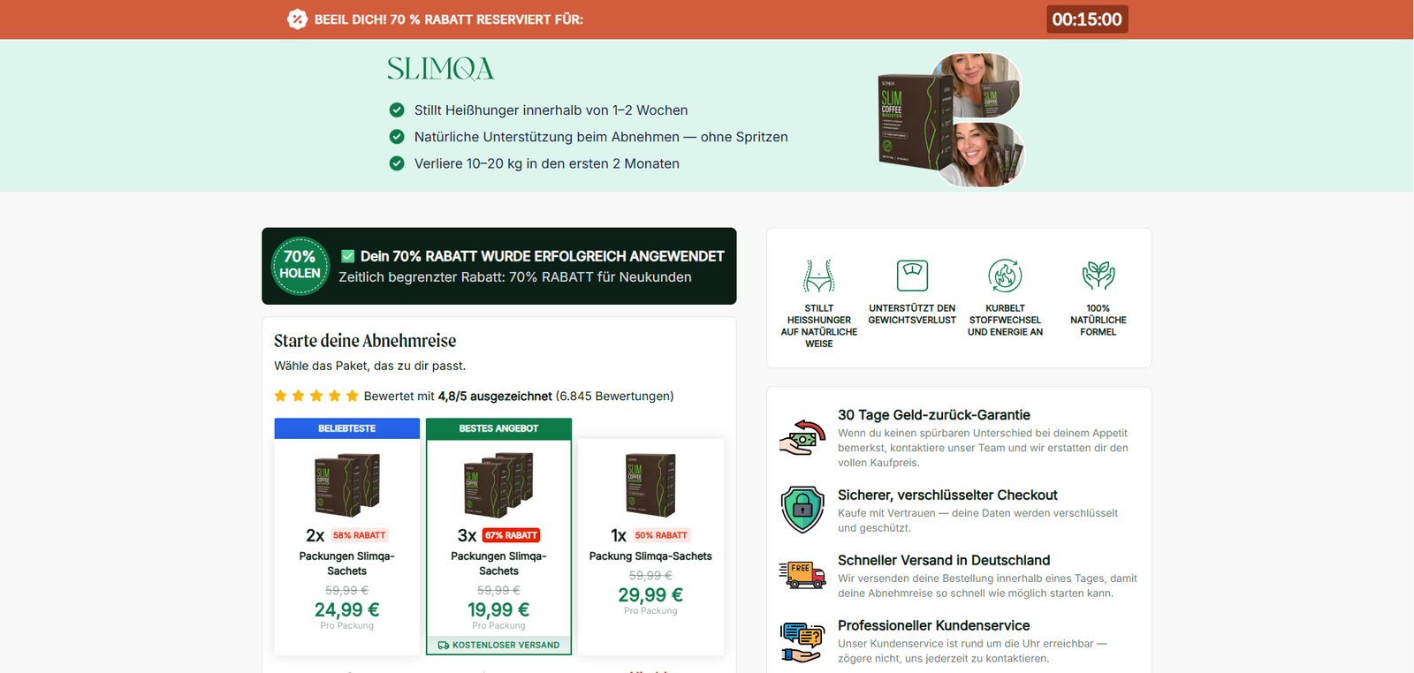Click the 'Zeitlich begrenzter Rabatt' subtitle text
Image resolution: width=1414 pixels, height=673 pixels.
515,277
